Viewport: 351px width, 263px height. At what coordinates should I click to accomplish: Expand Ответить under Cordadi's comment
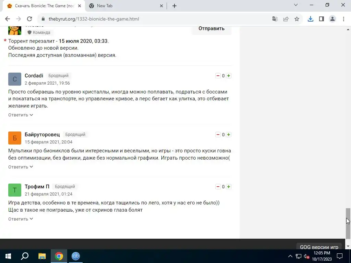pos(21,115)
